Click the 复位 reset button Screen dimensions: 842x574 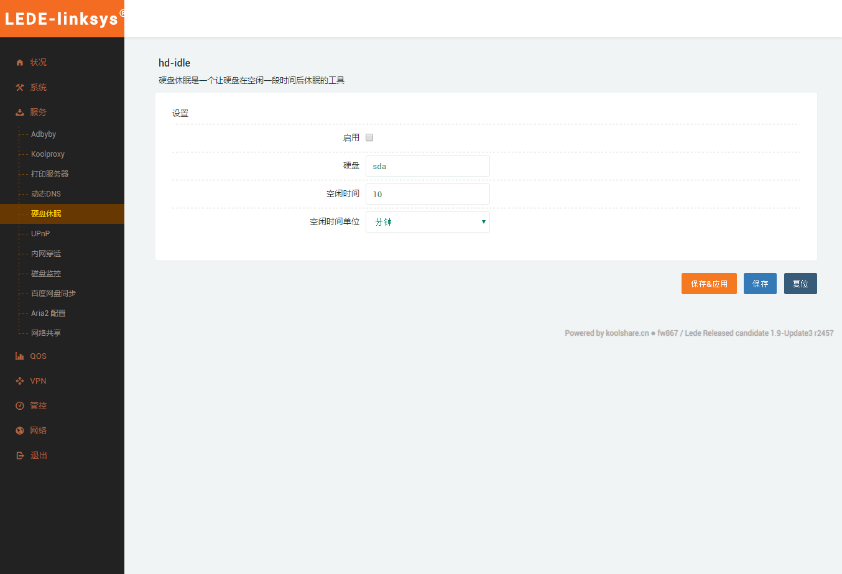pyautogui.click(x=800, y=284)
